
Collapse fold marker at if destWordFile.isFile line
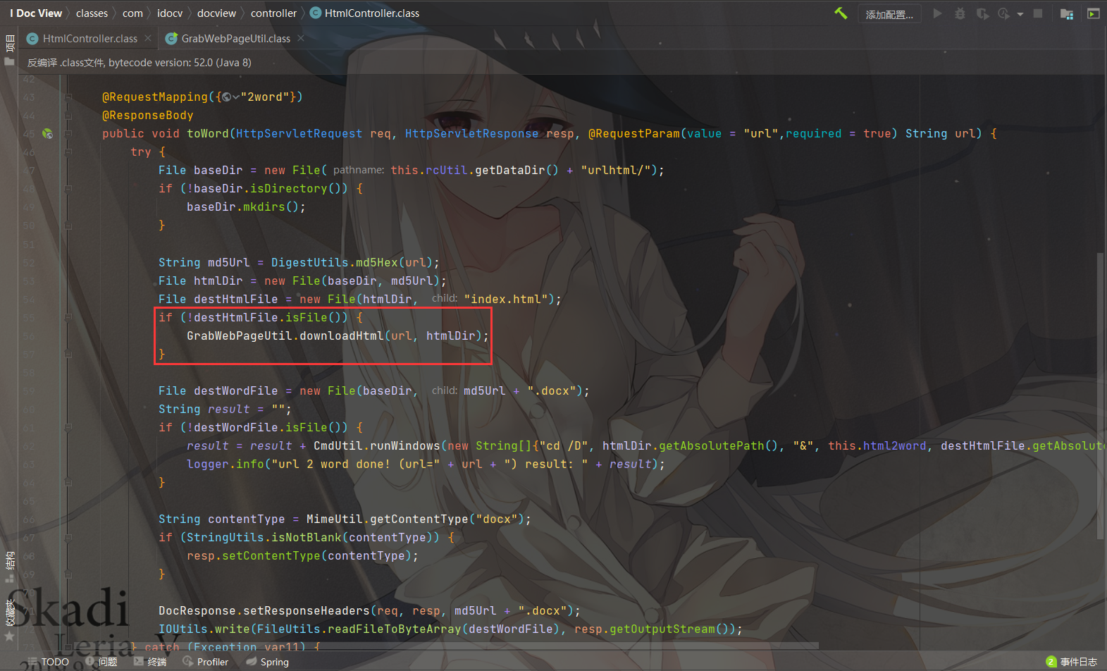tap(68, 428)
